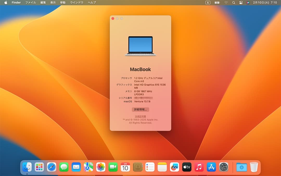Activate Siri from the menu bar
Viewport: 281px width, 176px height.
[x=248, y=3]
